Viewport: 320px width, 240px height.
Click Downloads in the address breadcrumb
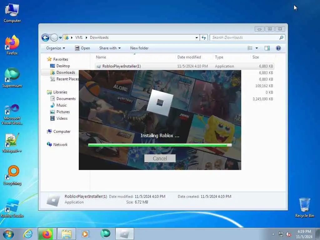(x=99, y=37)
